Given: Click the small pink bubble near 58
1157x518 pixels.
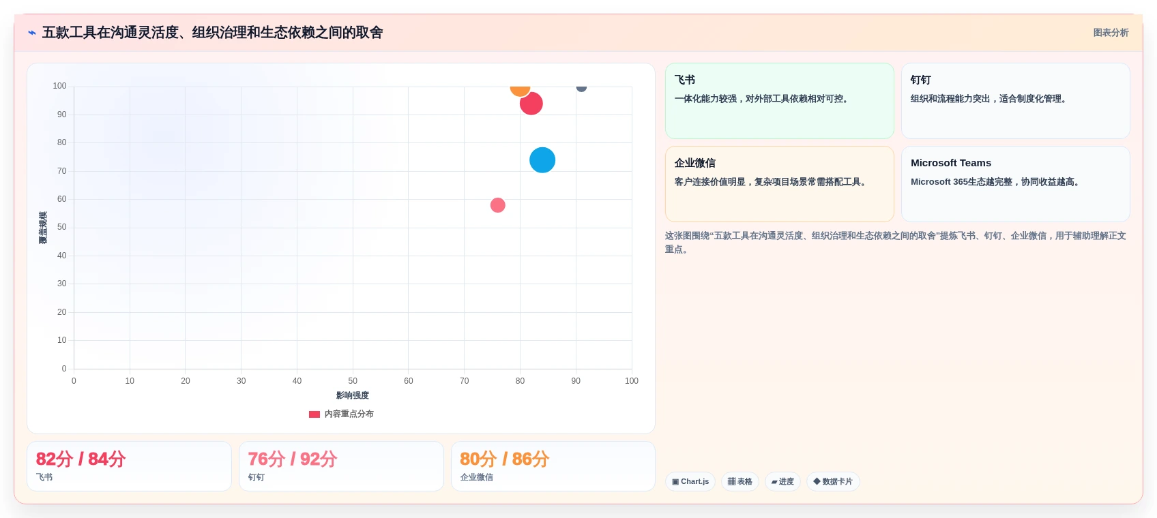Looking at the screenshot, I should click(498, 205).
